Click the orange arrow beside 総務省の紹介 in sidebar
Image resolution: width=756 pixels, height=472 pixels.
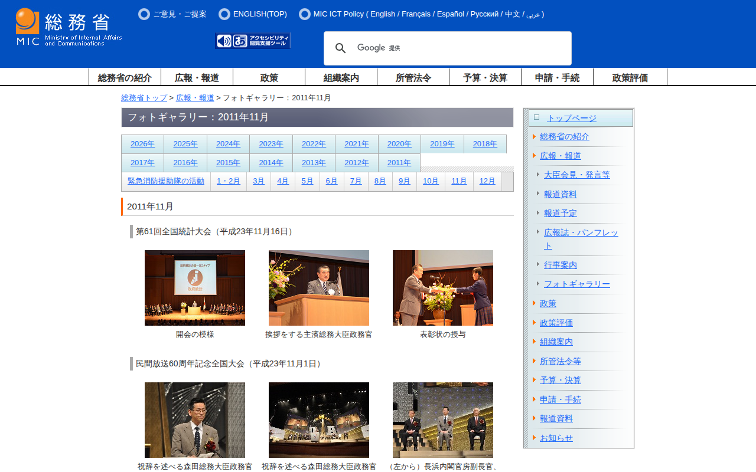[x=534, y=137]
